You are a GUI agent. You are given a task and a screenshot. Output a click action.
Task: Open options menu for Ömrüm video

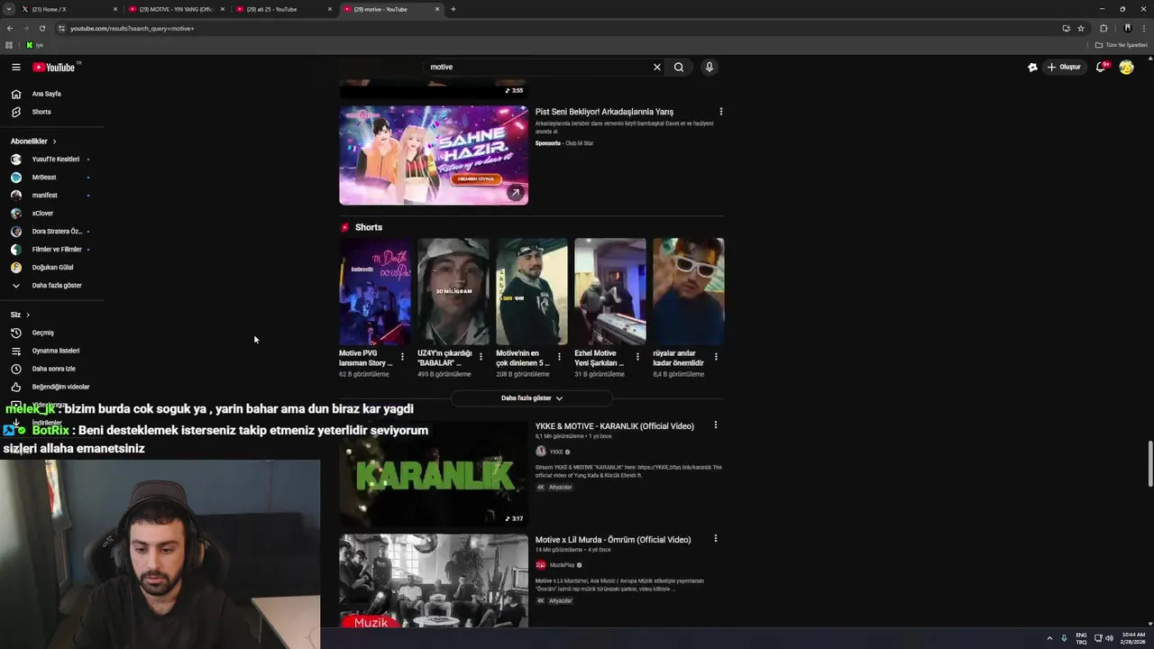tap(716, 538)
